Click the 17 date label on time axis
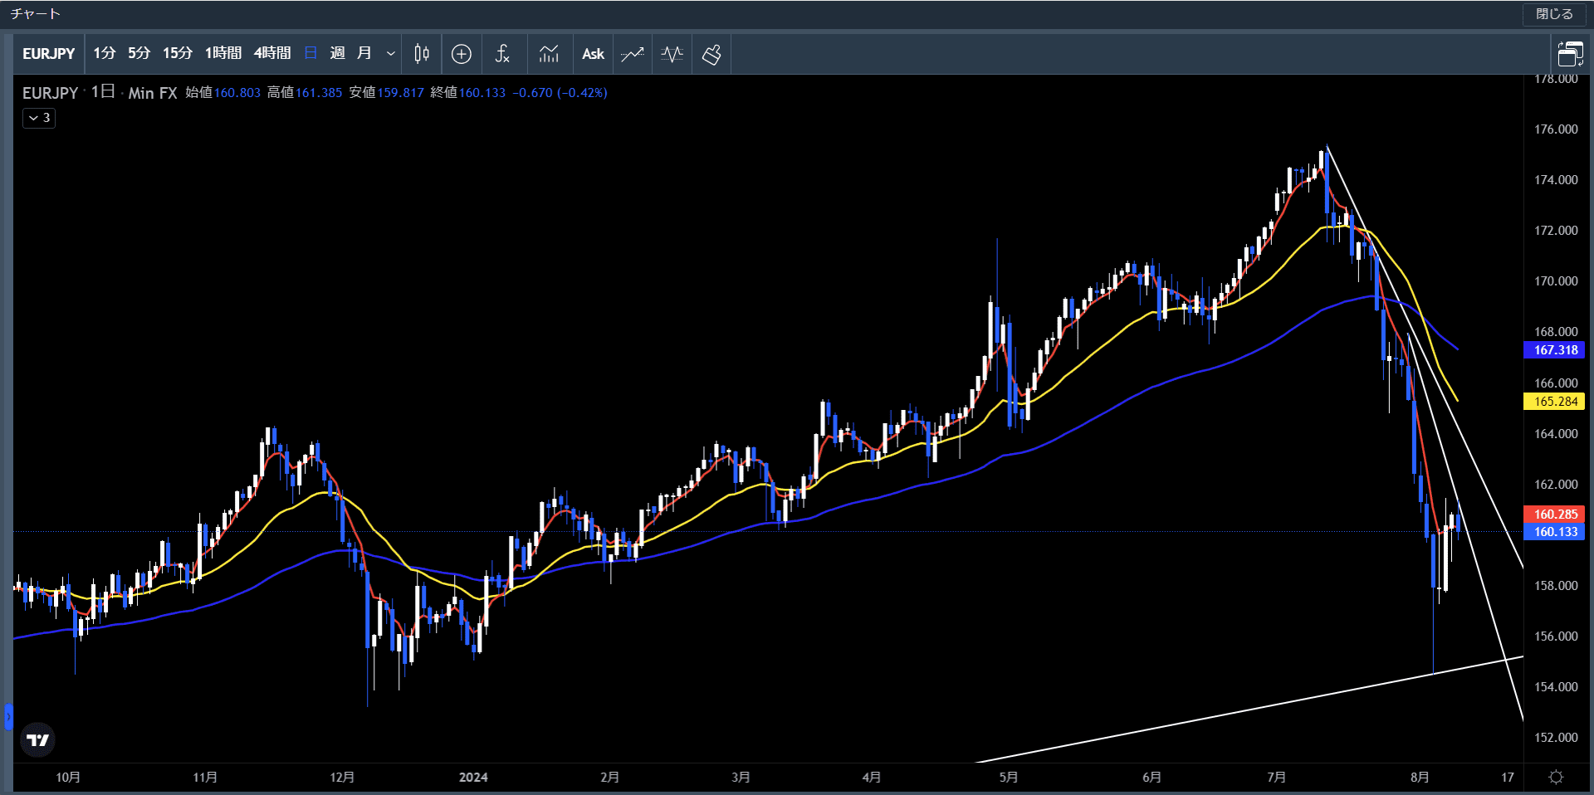The height and width of the screenshot is (795, 1594). (x=1508, y=778)
